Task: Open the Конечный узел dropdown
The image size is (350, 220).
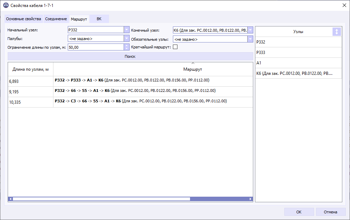Action: [x=250, y=30]
